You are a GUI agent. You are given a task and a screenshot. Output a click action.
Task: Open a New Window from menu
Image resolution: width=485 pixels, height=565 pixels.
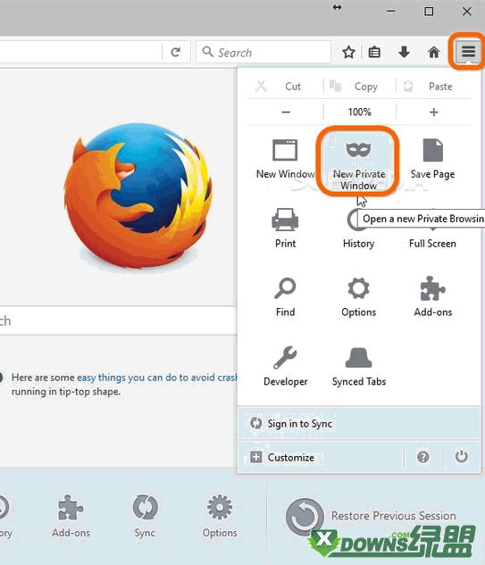pos(285,159)
